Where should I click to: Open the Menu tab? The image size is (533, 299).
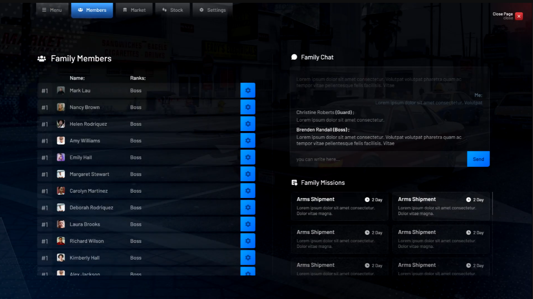(x=52, y=10)
